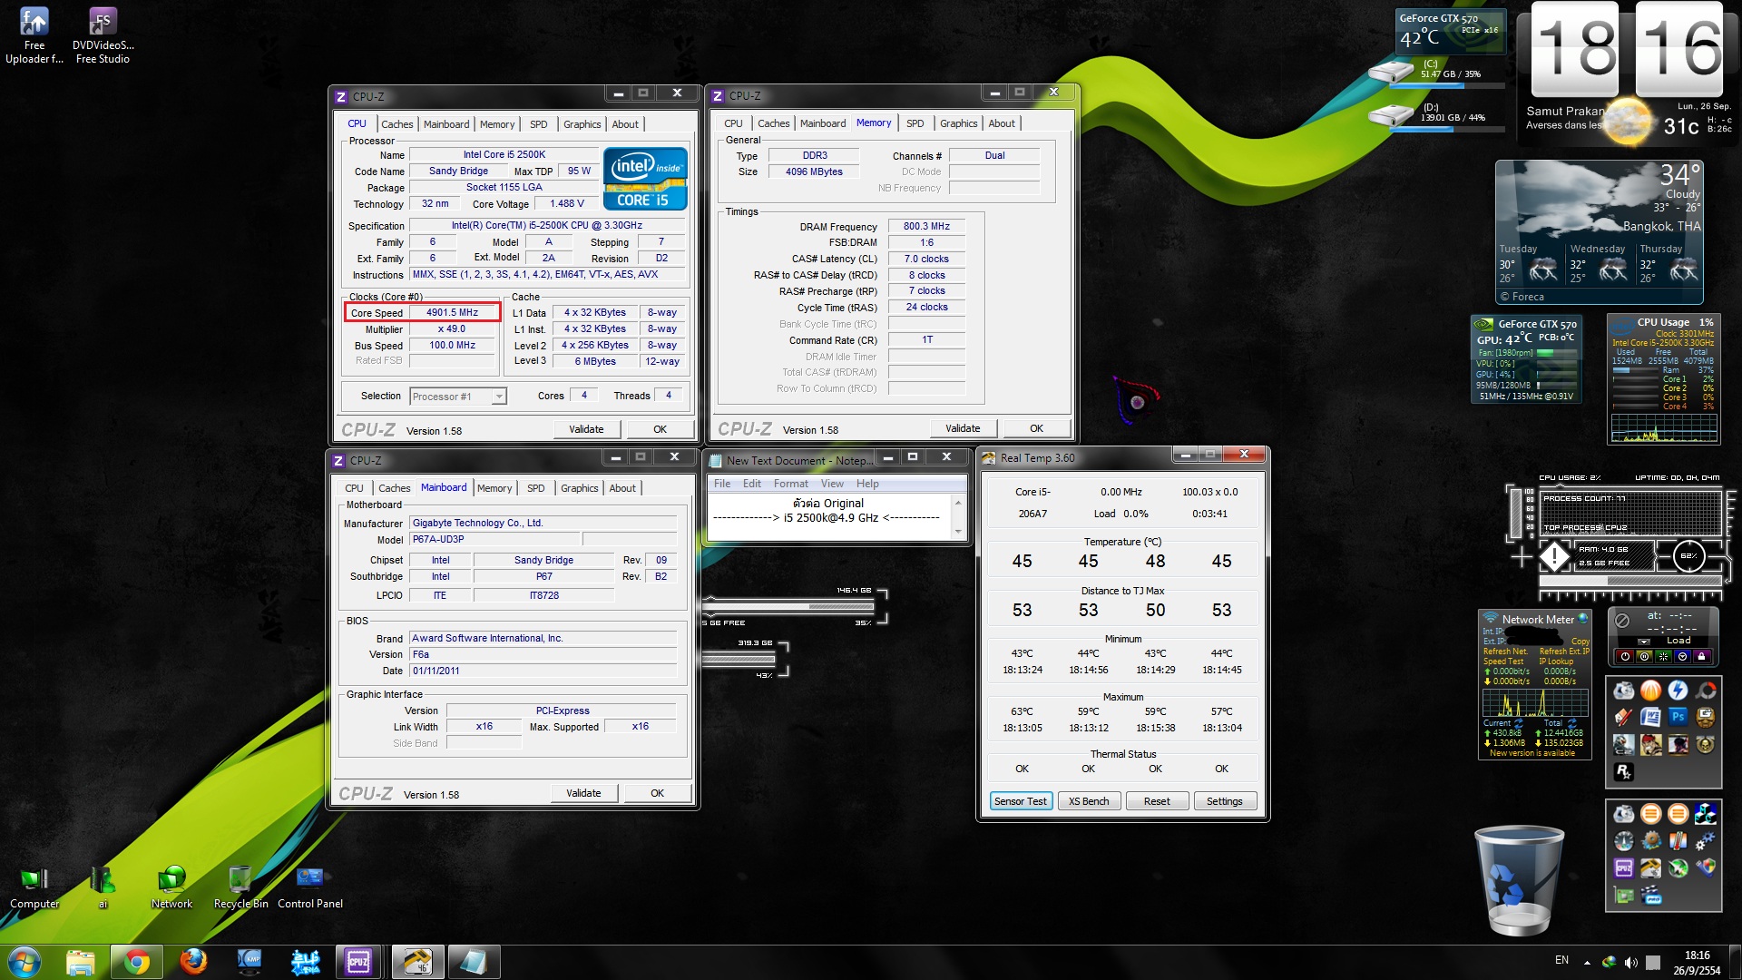Click the Sensor Test toggle in Real Temp

tap(1020, 801)
